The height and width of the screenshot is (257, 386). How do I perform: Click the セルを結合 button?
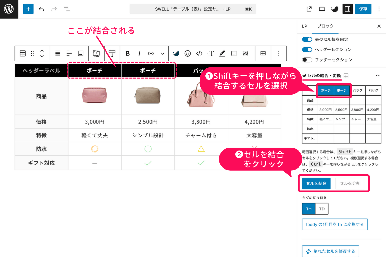316,183
